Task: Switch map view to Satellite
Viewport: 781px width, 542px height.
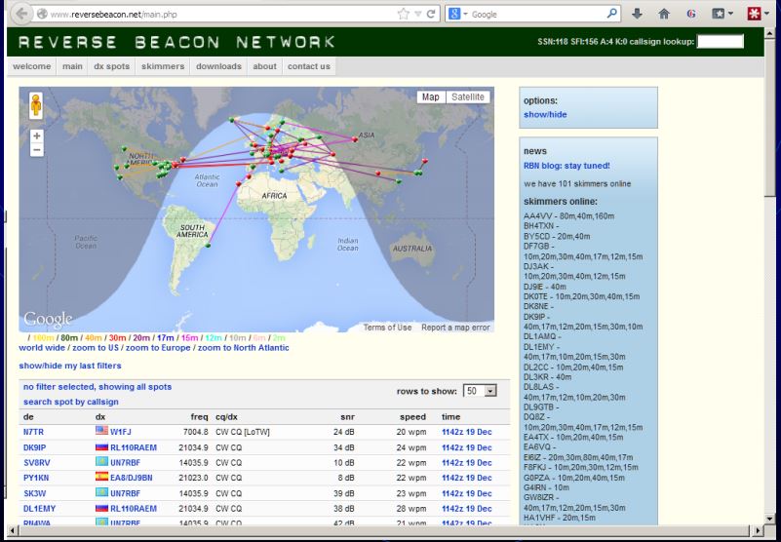Action: 468,97
